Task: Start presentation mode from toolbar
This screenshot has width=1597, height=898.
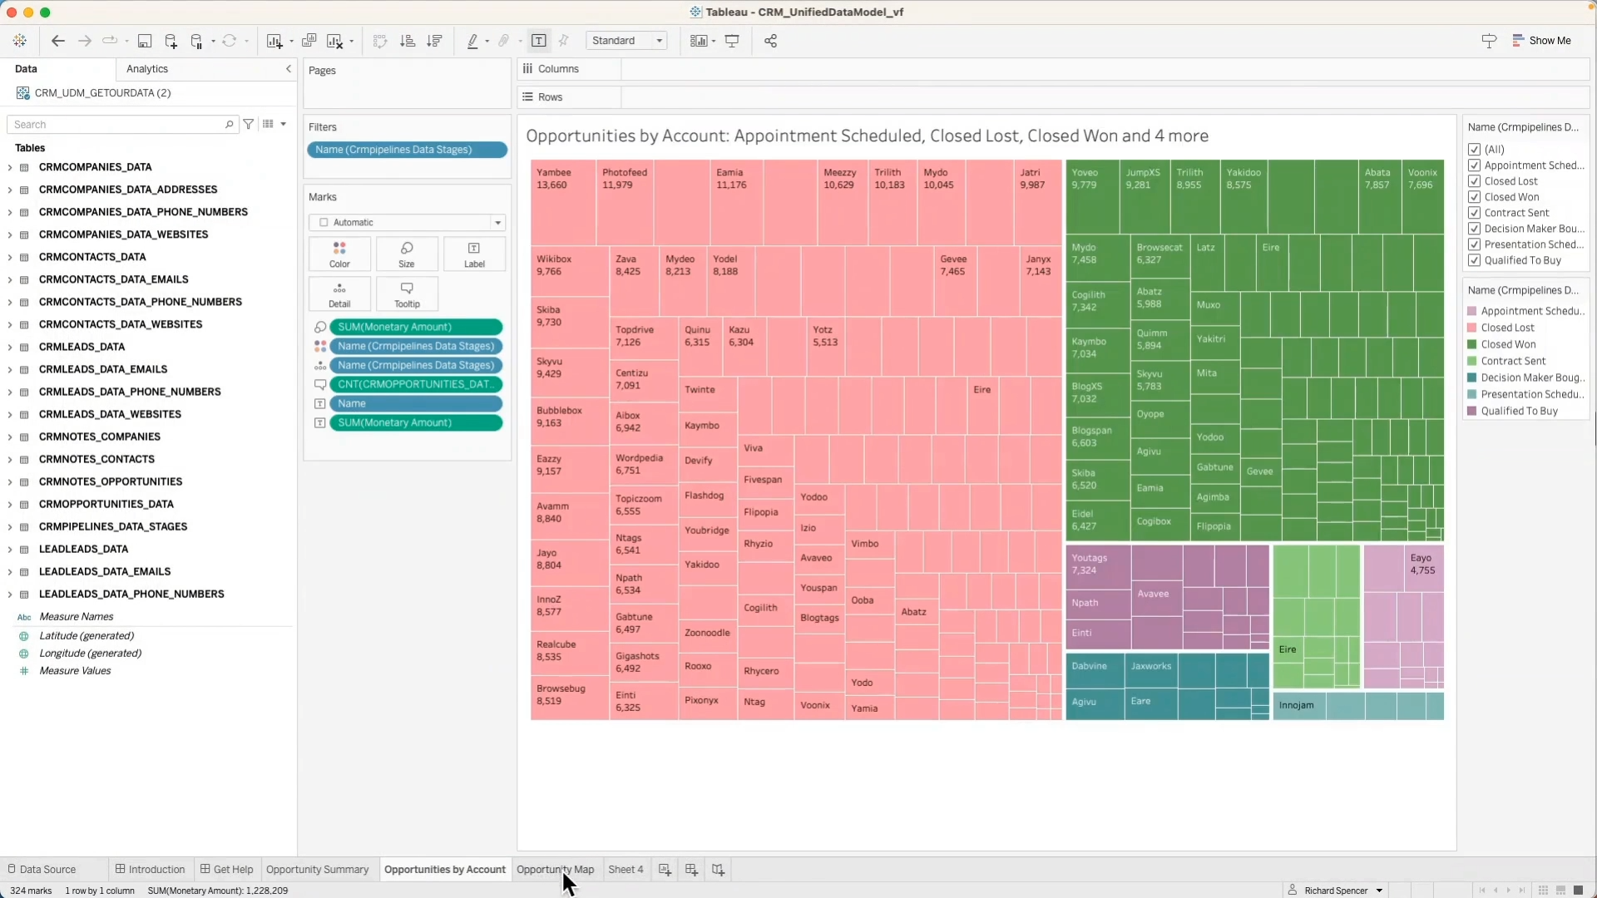Action: click(733, 41)
